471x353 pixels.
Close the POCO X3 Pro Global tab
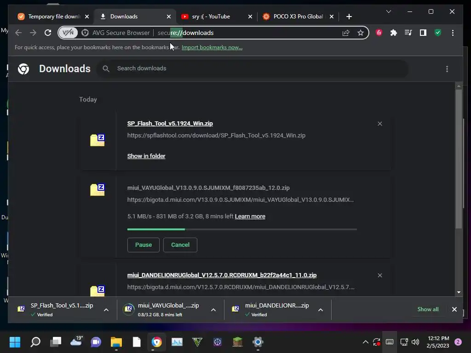331,17
